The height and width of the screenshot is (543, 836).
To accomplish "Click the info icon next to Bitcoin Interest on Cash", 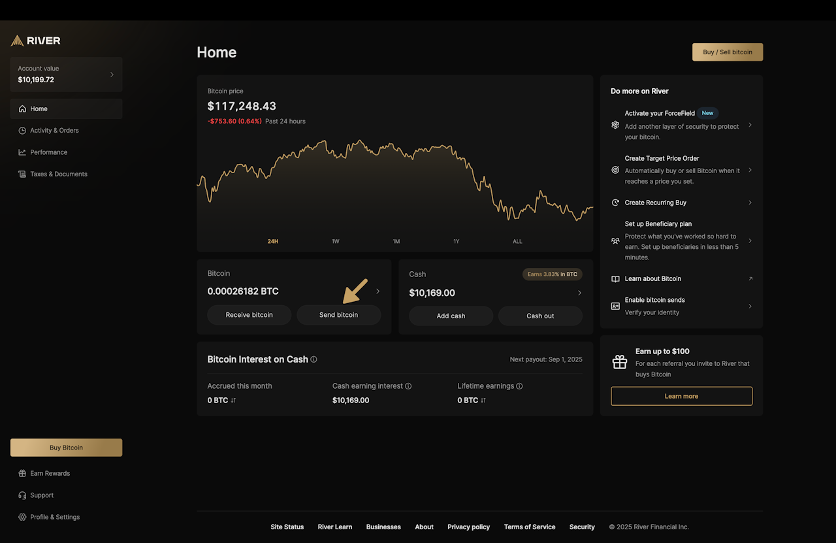I will pos(313,359).
